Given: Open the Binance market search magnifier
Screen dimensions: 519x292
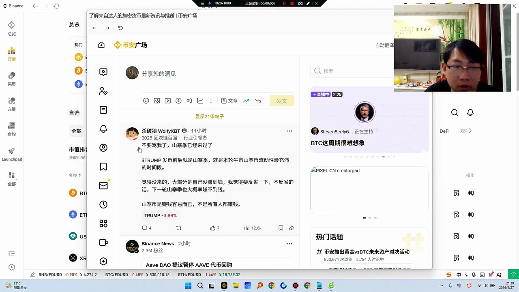Looking at the screenshot, I should (455, 112).
